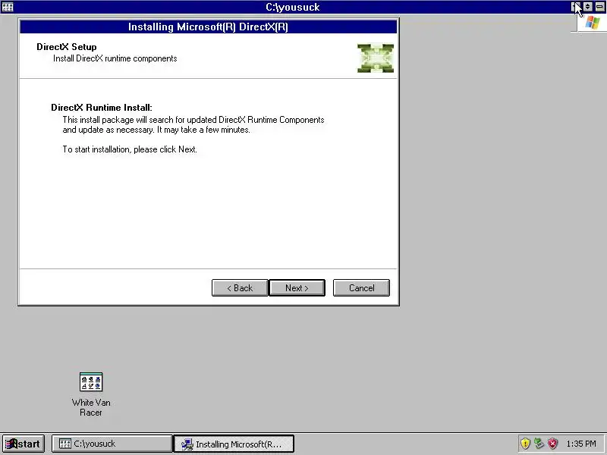
Task: Open the red security alert shield tray icon
Action: coord(553,444)
